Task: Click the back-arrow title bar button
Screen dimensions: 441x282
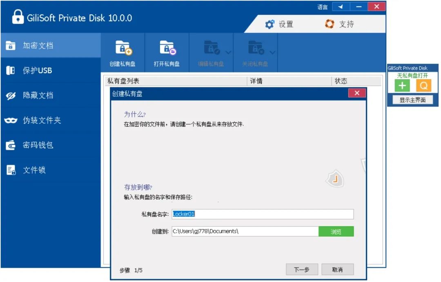Action: 341,7
